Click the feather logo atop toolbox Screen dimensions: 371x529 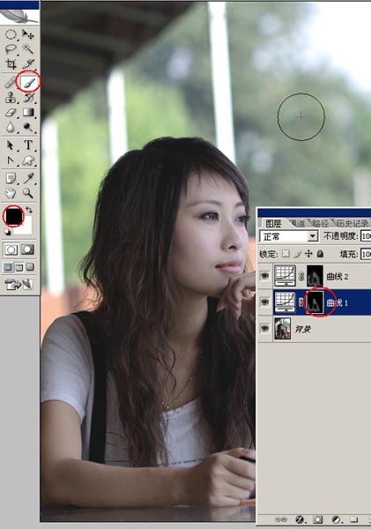(19, 17)
